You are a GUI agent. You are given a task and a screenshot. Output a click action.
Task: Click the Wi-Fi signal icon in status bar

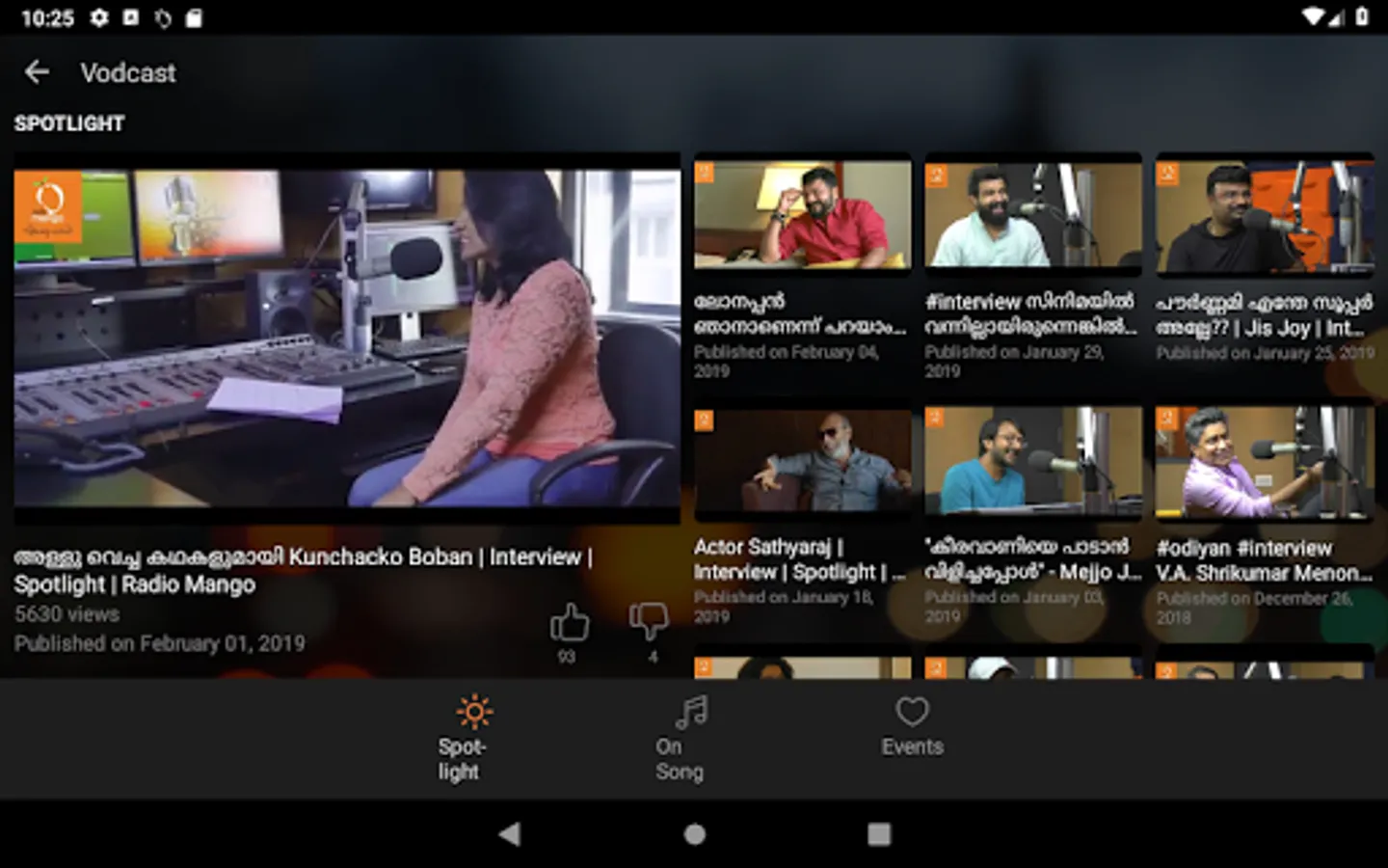(x=1313, y=16)
